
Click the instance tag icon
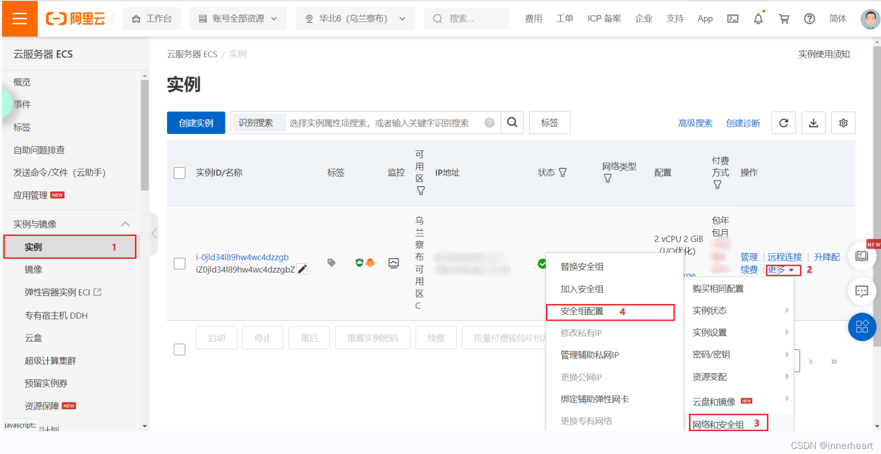click(332, 263)
